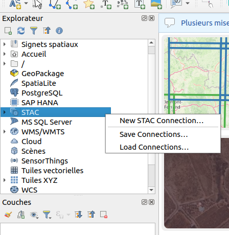Choose the create line annotation tool
This screenshot has height=235, width=229.
[72, 4]
